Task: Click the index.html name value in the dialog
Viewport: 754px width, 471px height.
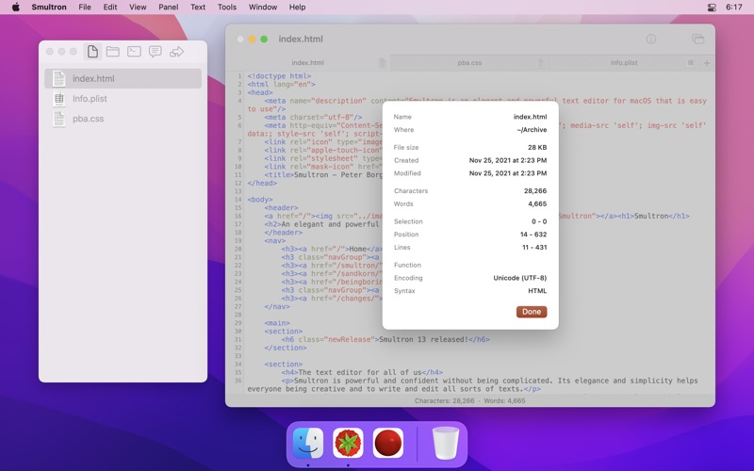Action: click(x=530, y=117)
